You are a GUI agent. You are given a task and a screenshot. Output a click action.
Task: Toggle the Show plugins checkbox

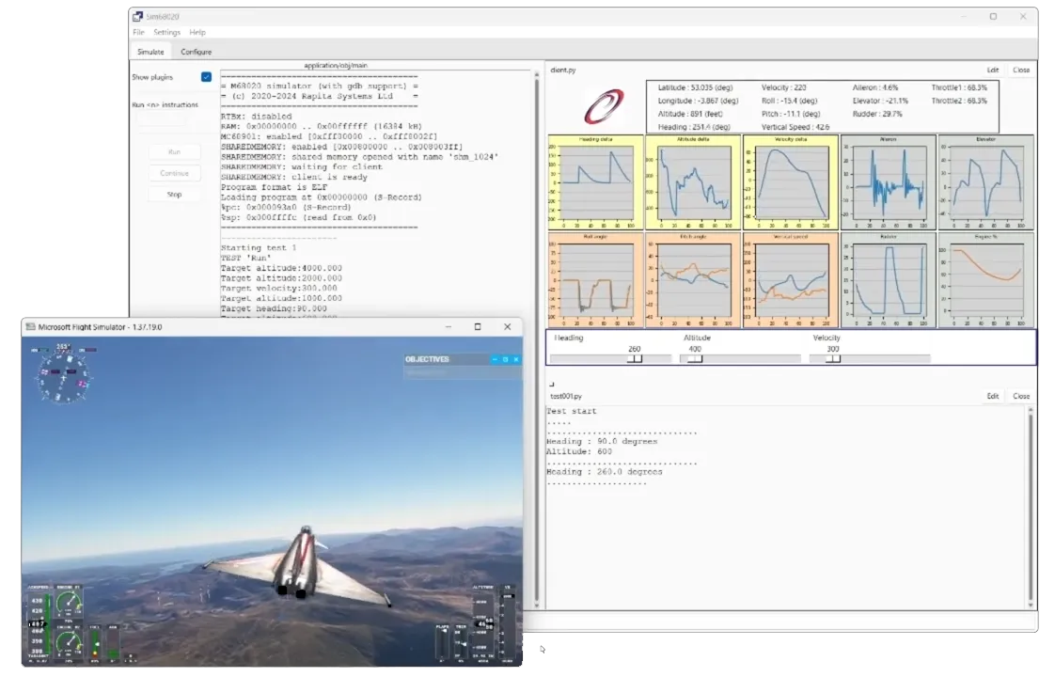207,77
